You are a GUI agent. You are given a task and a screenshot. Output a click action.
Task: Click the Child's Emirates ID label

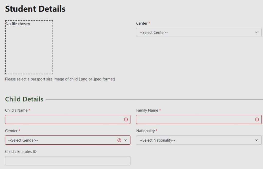click(x=21, y=152)
